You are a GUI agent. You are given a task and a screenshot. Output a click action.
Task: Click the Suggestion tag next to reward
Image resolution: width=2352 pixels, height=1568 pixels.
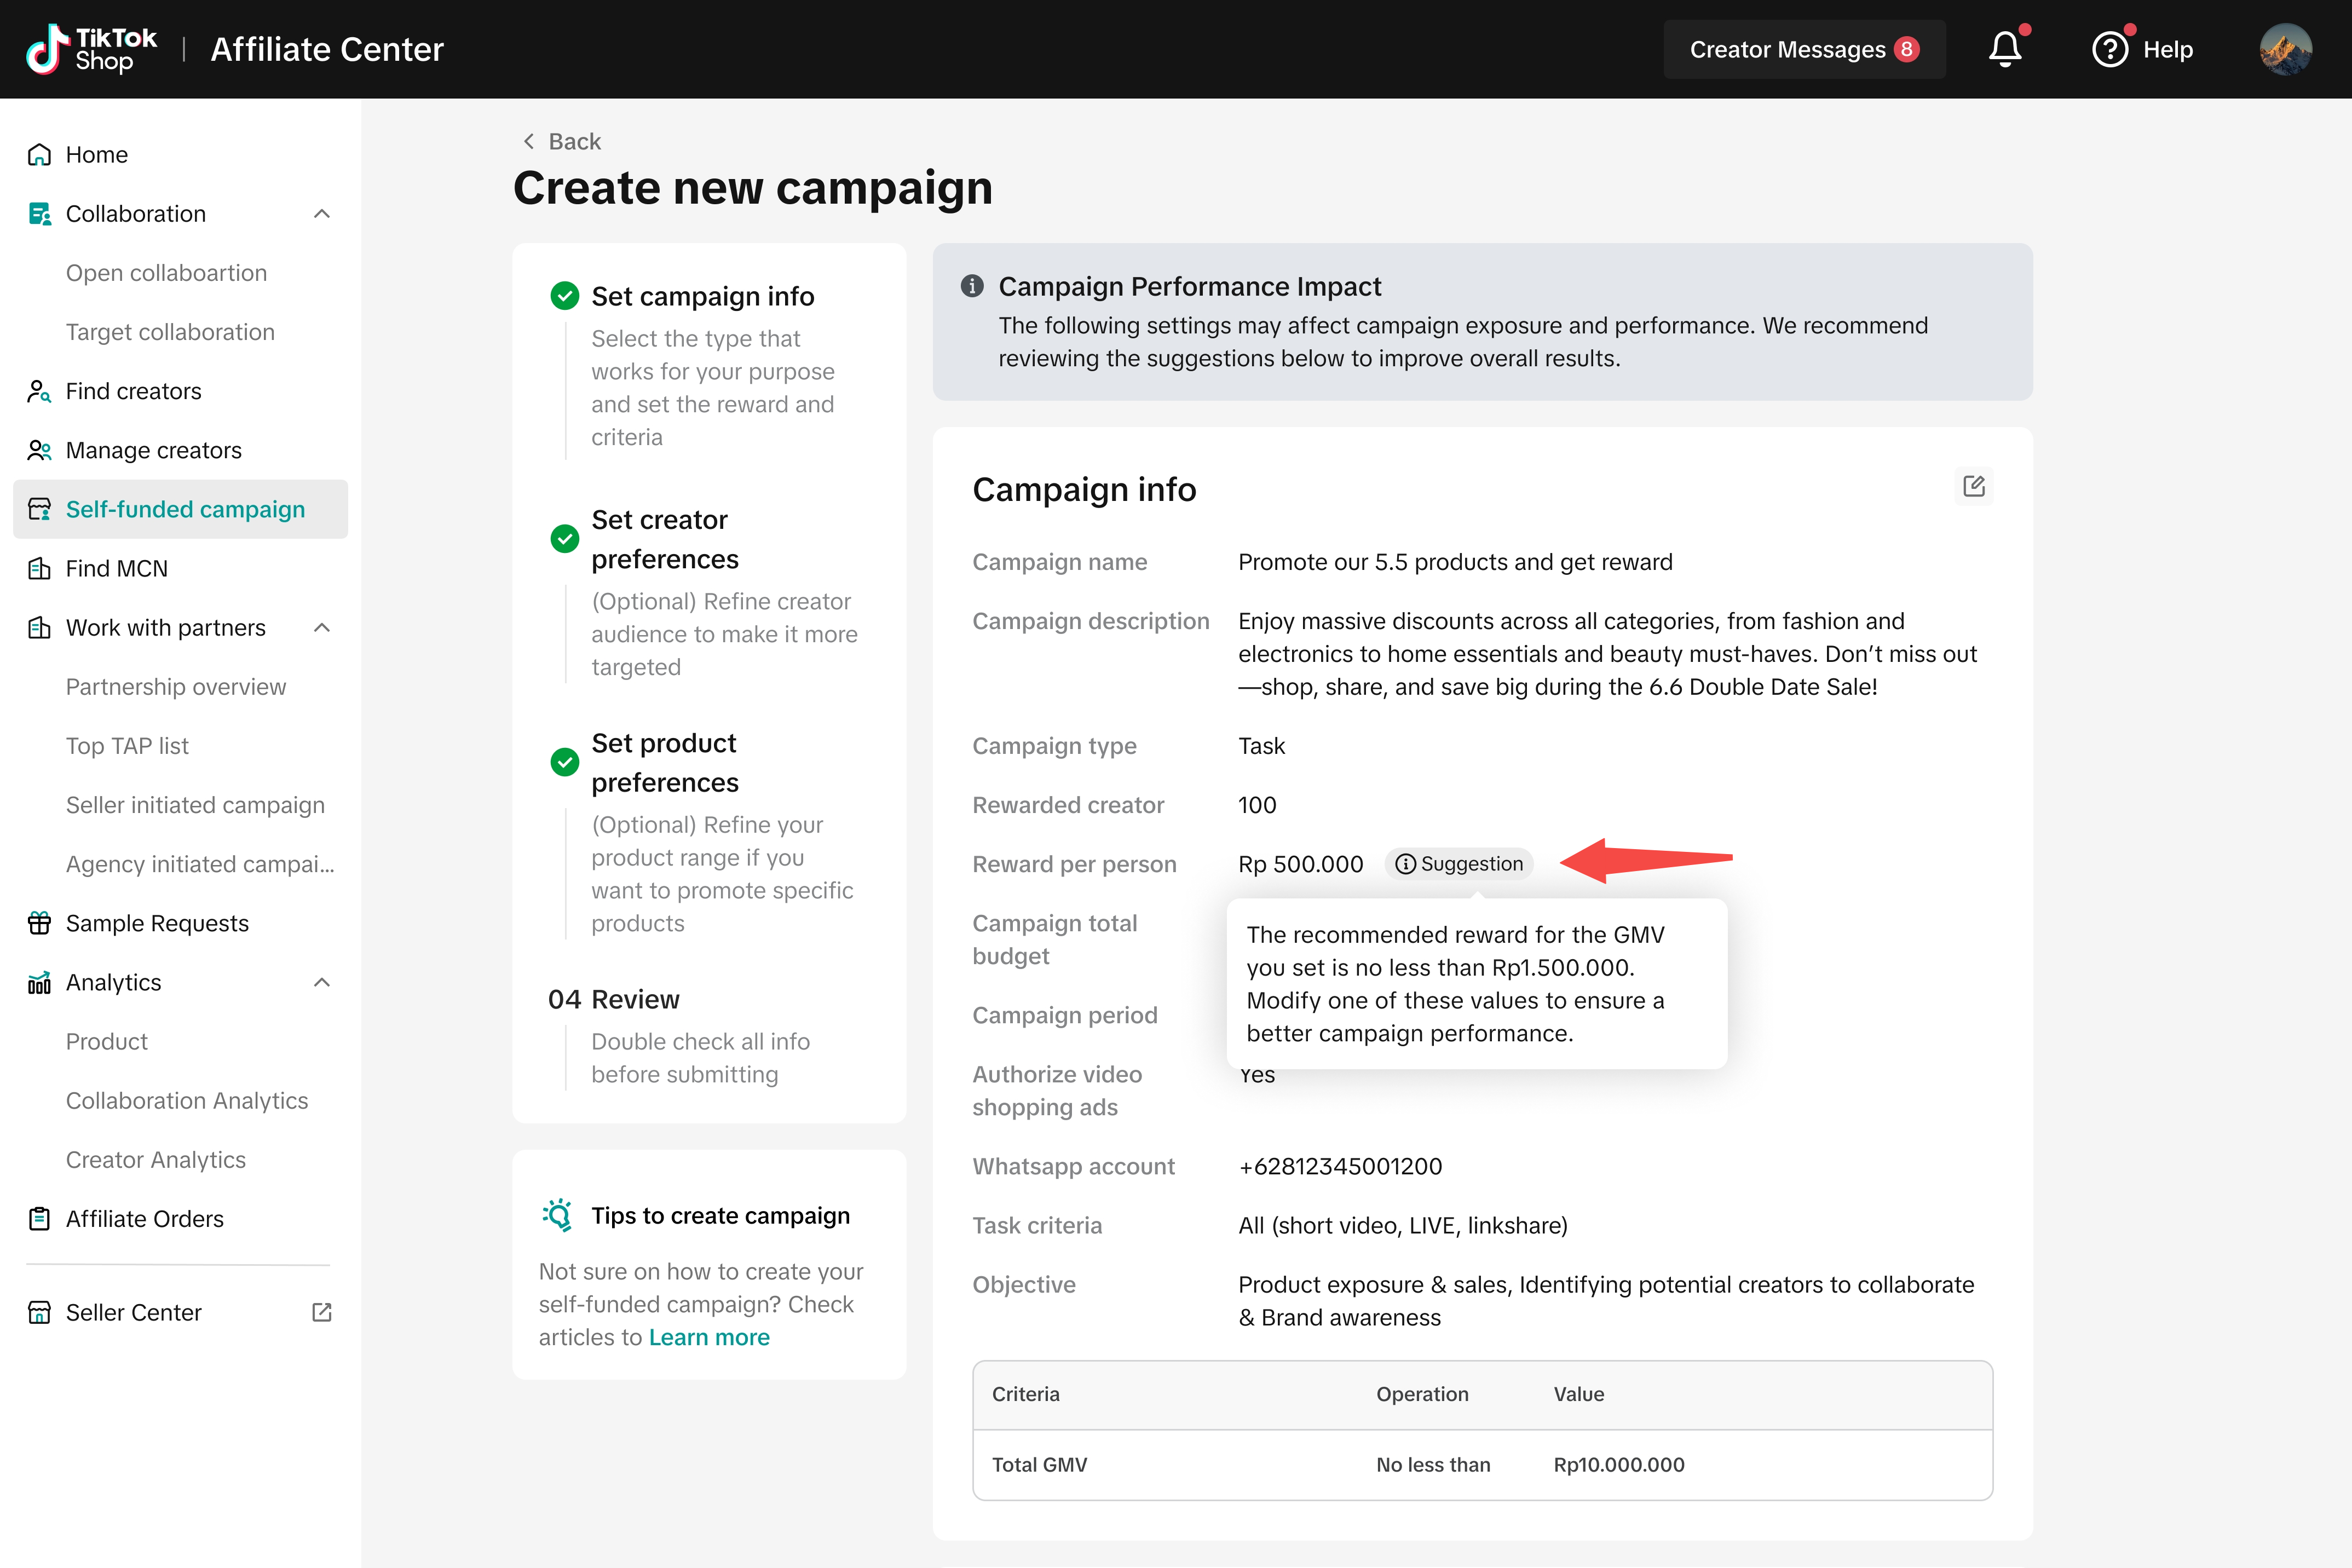(x=1459, y=864)
